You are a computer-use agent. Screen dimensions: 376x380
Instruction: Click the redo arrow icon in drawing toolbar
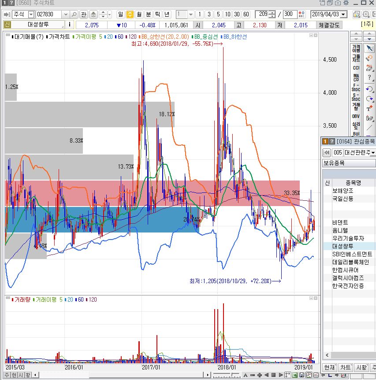(369, 99)
